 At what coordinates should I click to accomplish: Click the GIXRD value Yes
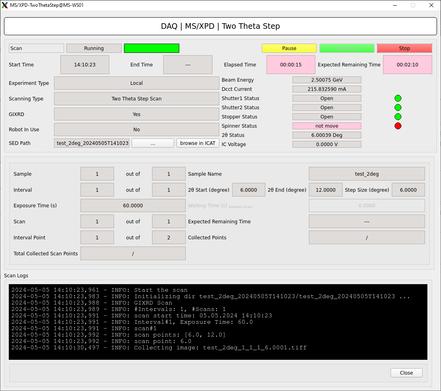pos(136,114)
